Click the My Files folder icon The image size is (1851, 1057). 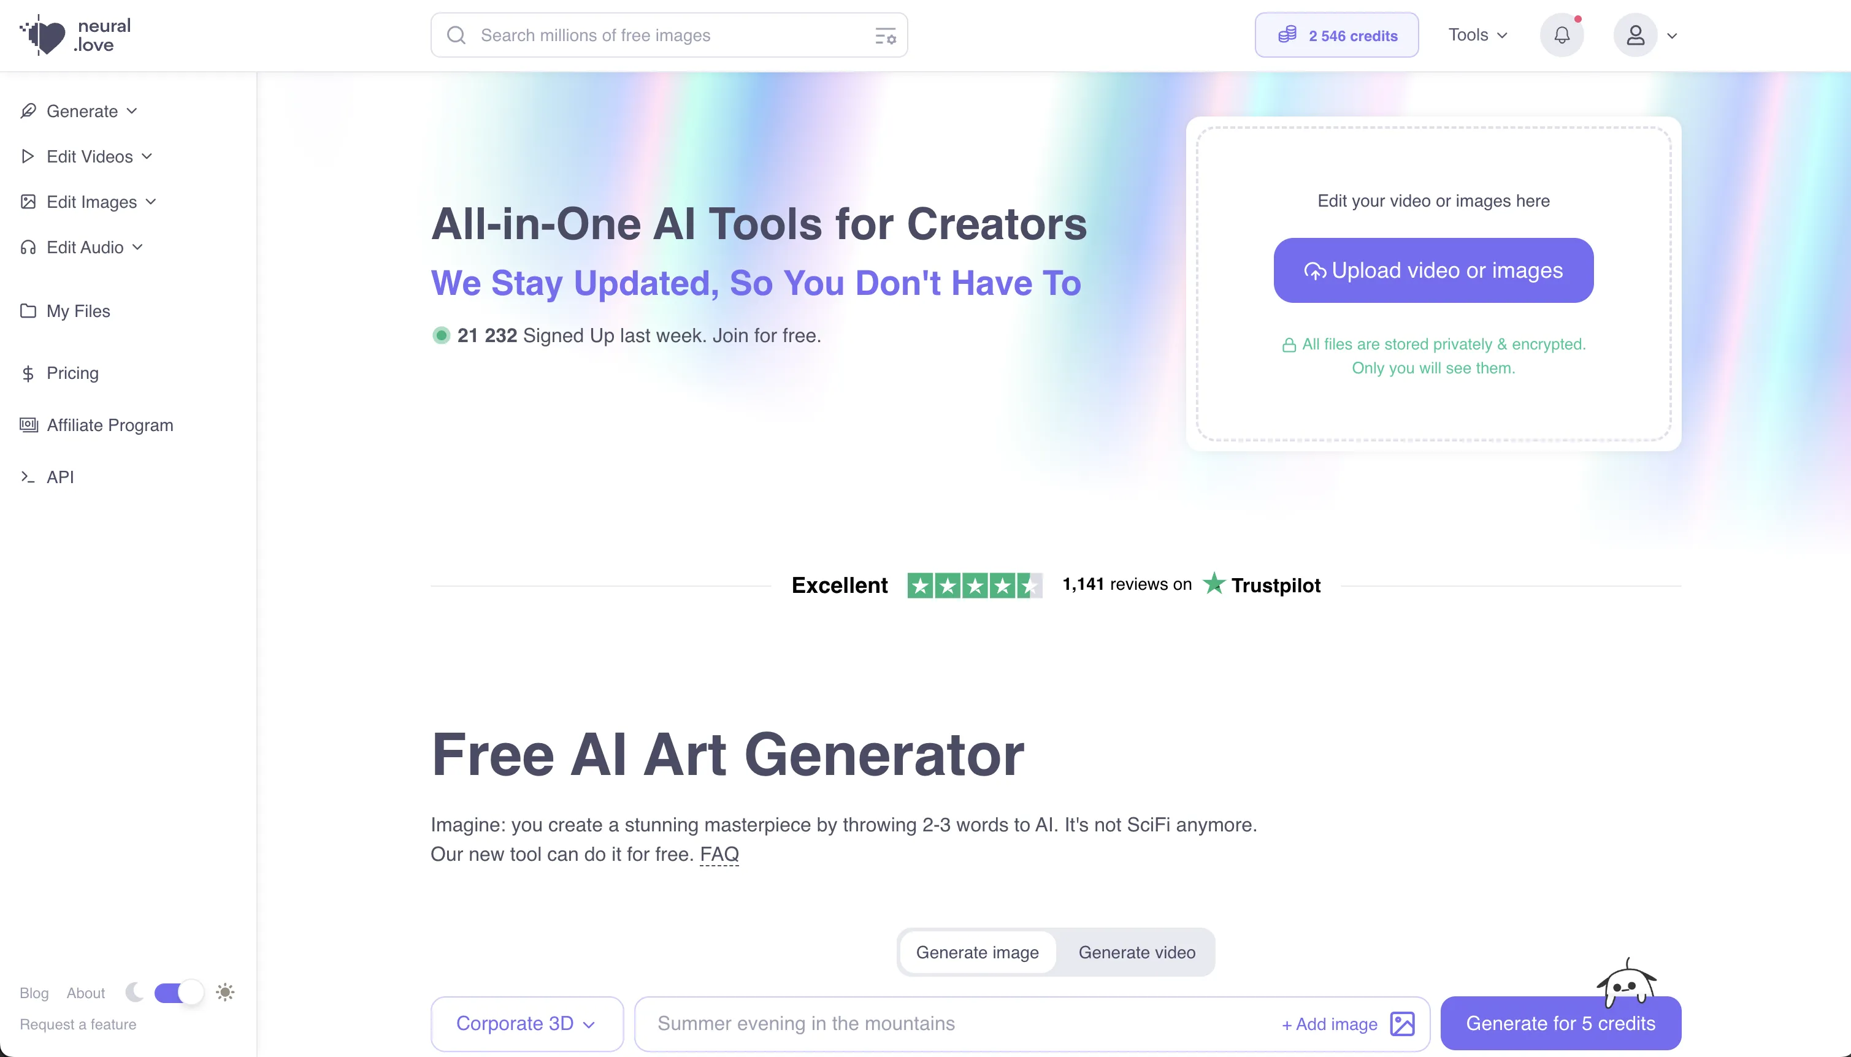point(28,310)
